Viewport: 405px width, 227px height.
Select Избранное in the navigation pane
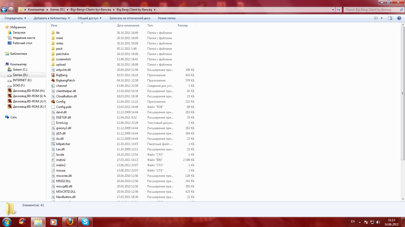(18, 27)
